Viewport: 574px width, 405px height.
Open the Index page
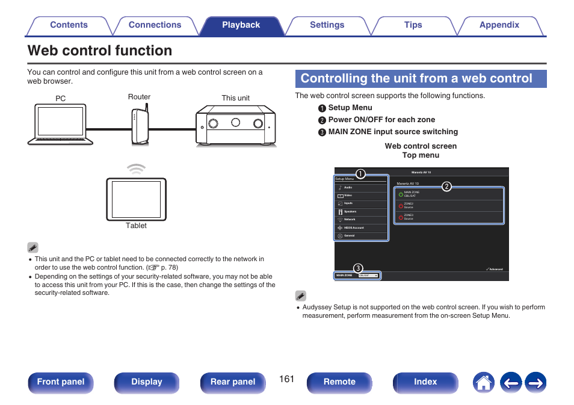click(425, 383)
